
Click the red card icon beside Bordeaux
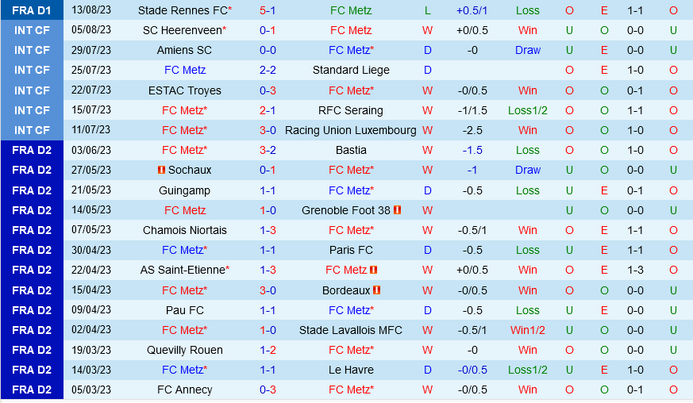(377, 290)
